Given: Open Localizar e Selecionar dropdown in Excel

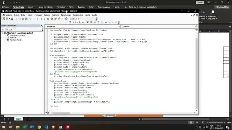Looking at the screenshot, I should coord(212,15).
